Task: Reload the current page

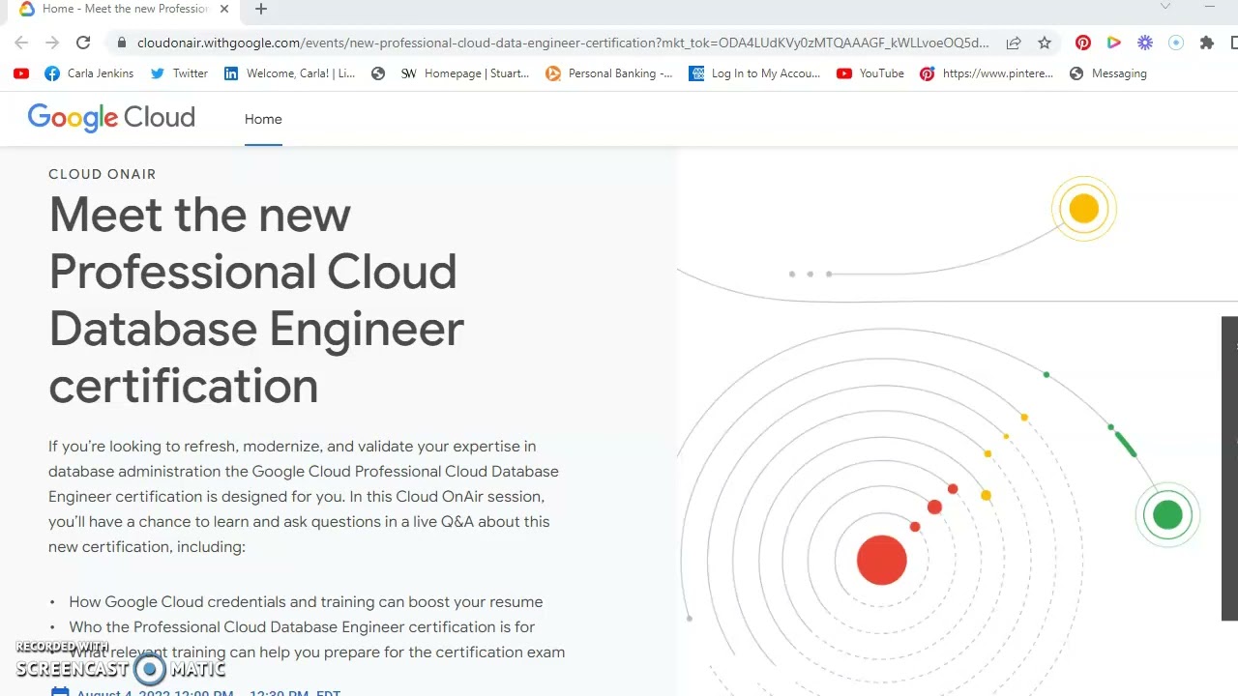Action: (x=83, y=43)
